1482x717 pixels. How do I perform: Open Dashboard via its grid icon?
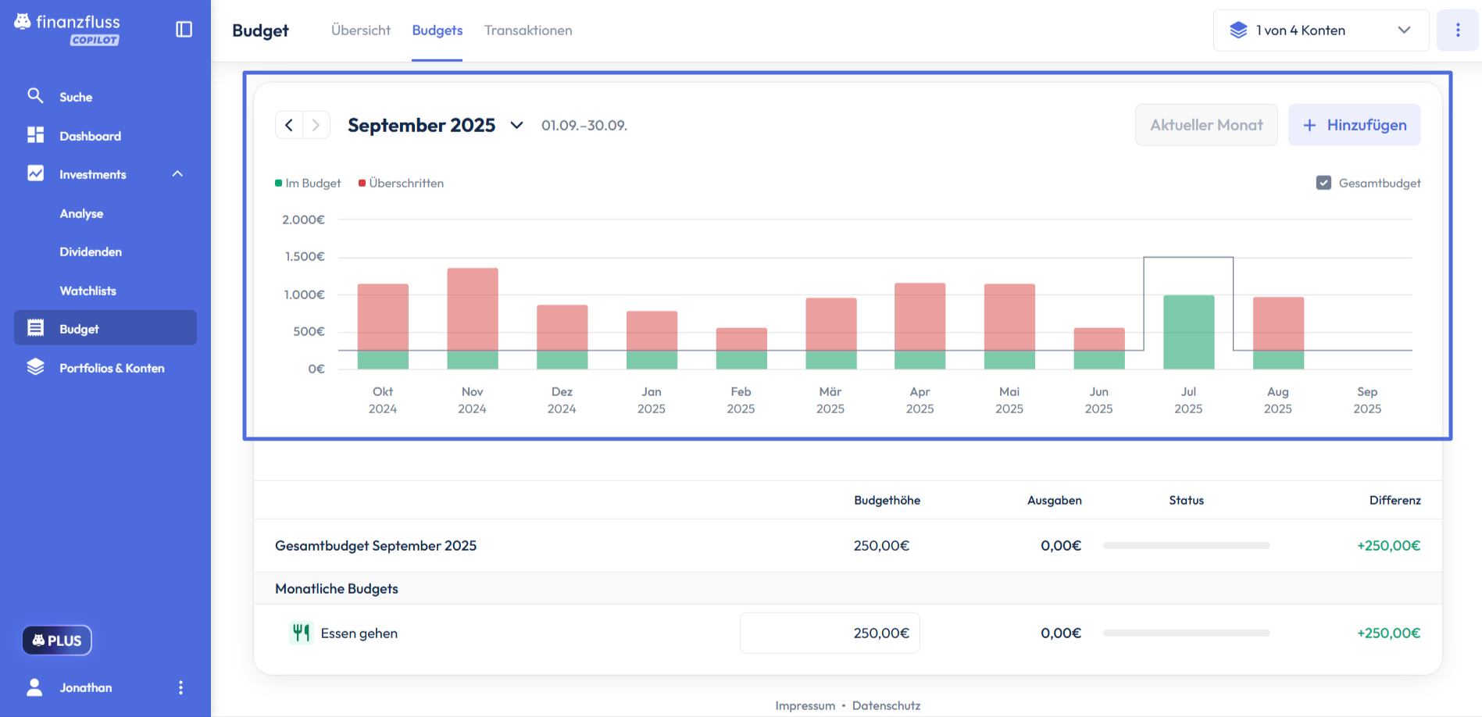(35, 135)
